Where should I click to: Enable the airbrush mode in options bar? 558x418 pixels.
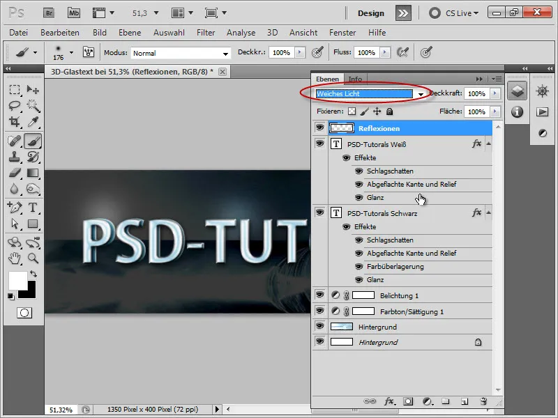click(x=402, y=52)
